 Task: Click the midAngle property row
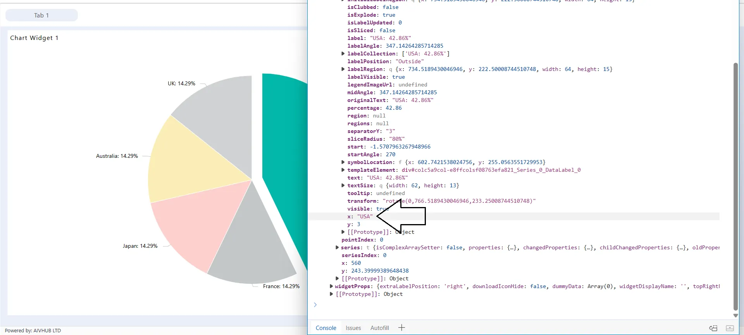click(392, 92)
